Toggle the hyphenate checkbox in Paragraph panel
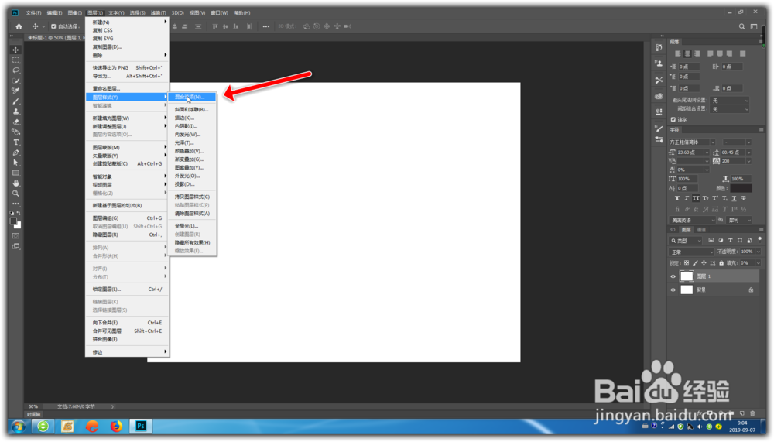The width and height of the screenshot is (774, 442). click(673, 119)
